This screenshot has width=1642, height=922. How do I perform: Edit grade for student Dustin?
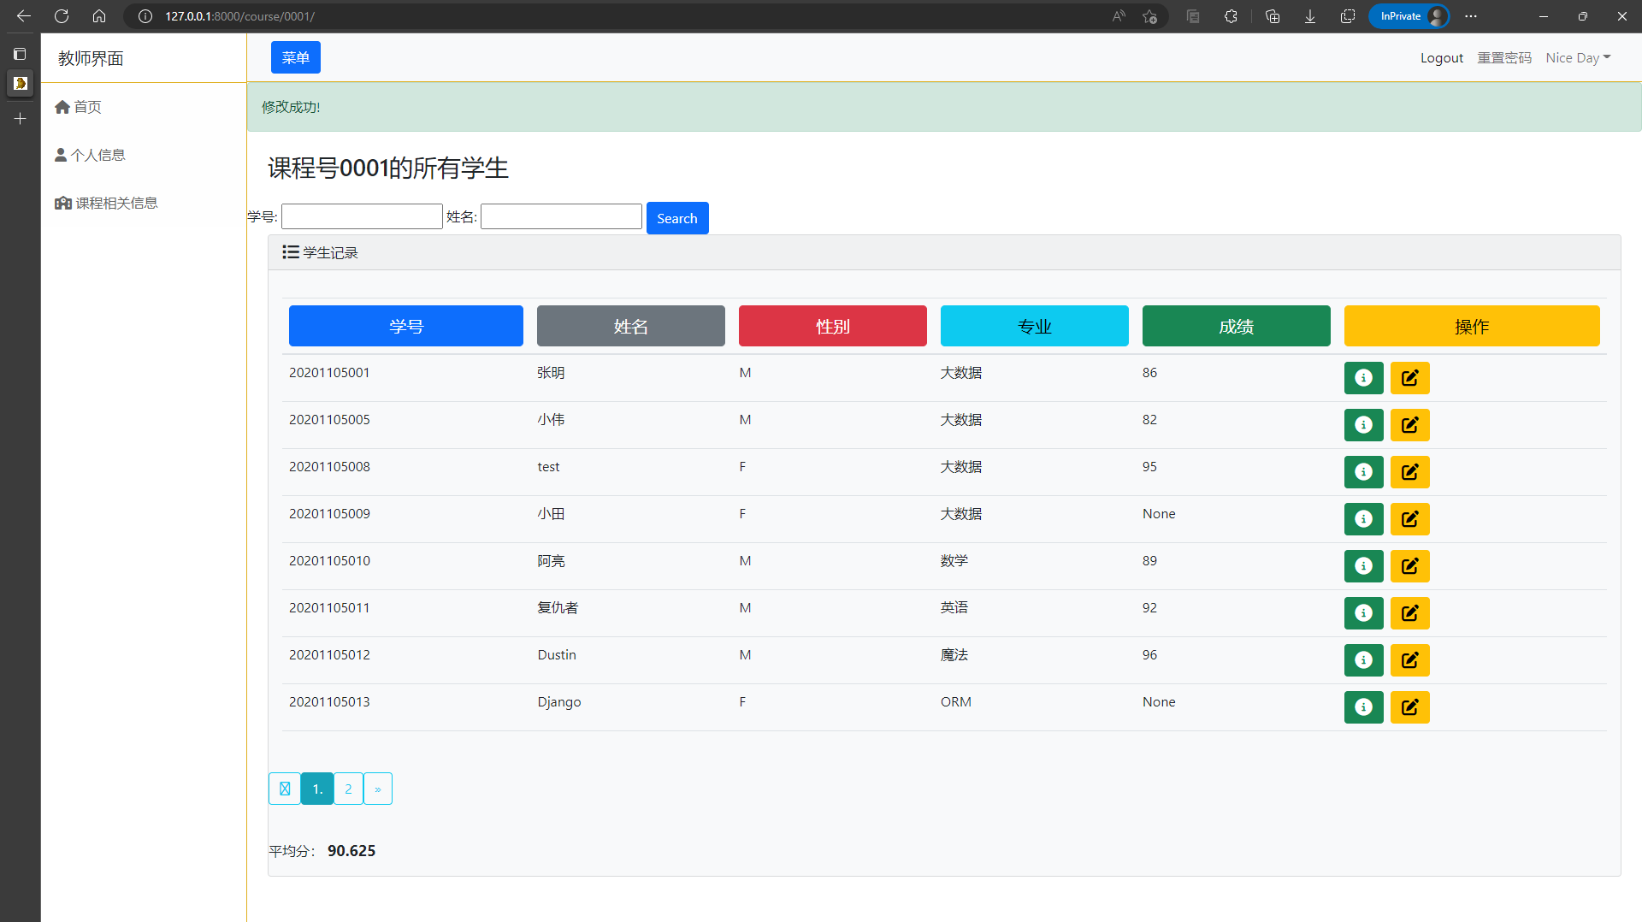coord(1409,660)
